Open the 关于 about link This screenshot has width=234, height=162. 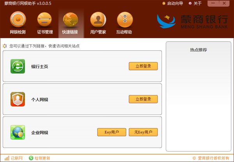coord(197,4)
